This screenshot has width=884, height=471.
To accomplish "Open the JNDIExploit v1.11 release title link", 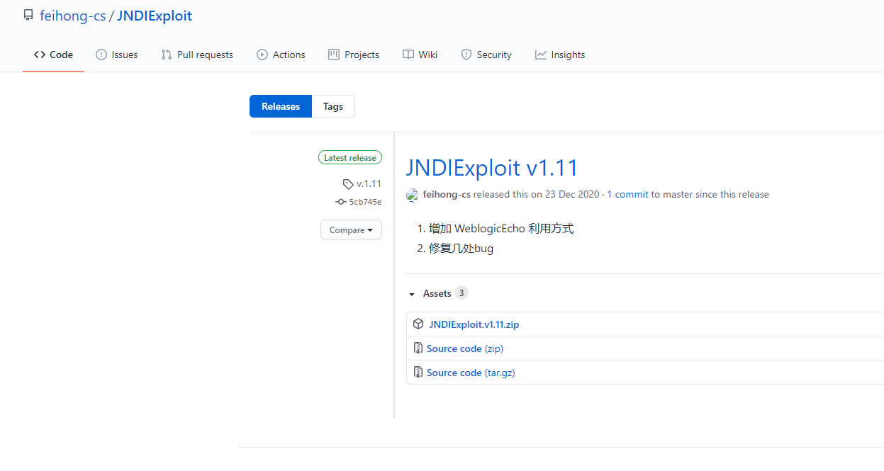I will (492, 168).
